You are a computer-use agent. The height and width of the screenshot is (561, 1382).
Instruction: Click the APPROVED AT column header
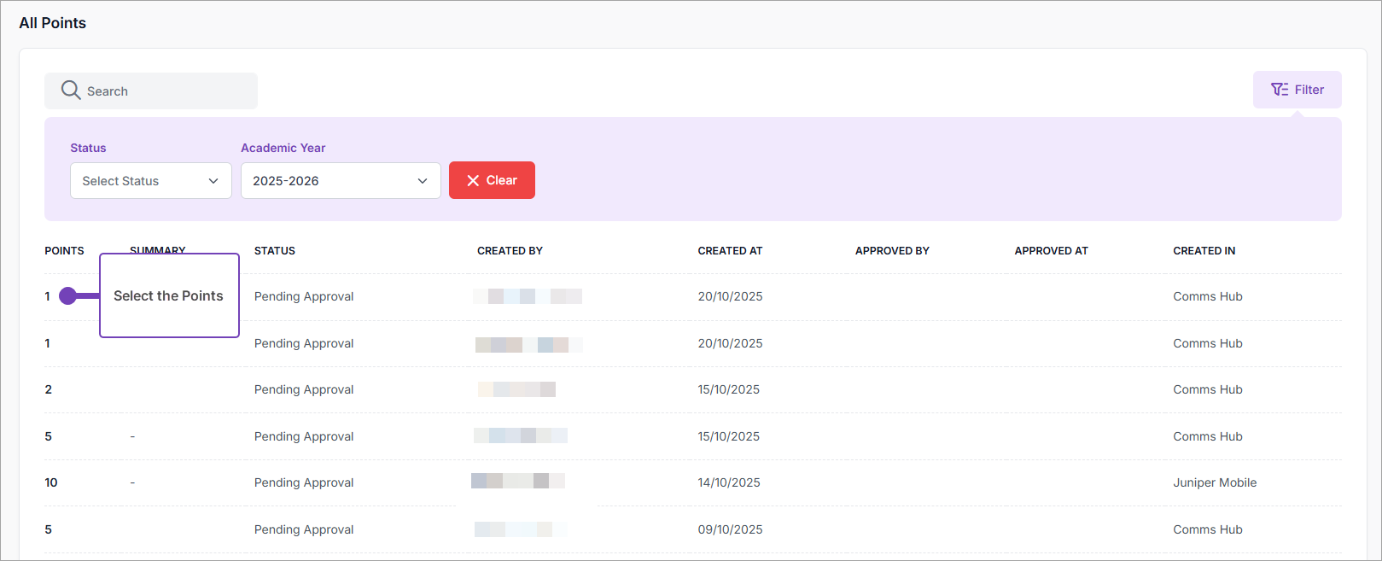coord(1051,251)
